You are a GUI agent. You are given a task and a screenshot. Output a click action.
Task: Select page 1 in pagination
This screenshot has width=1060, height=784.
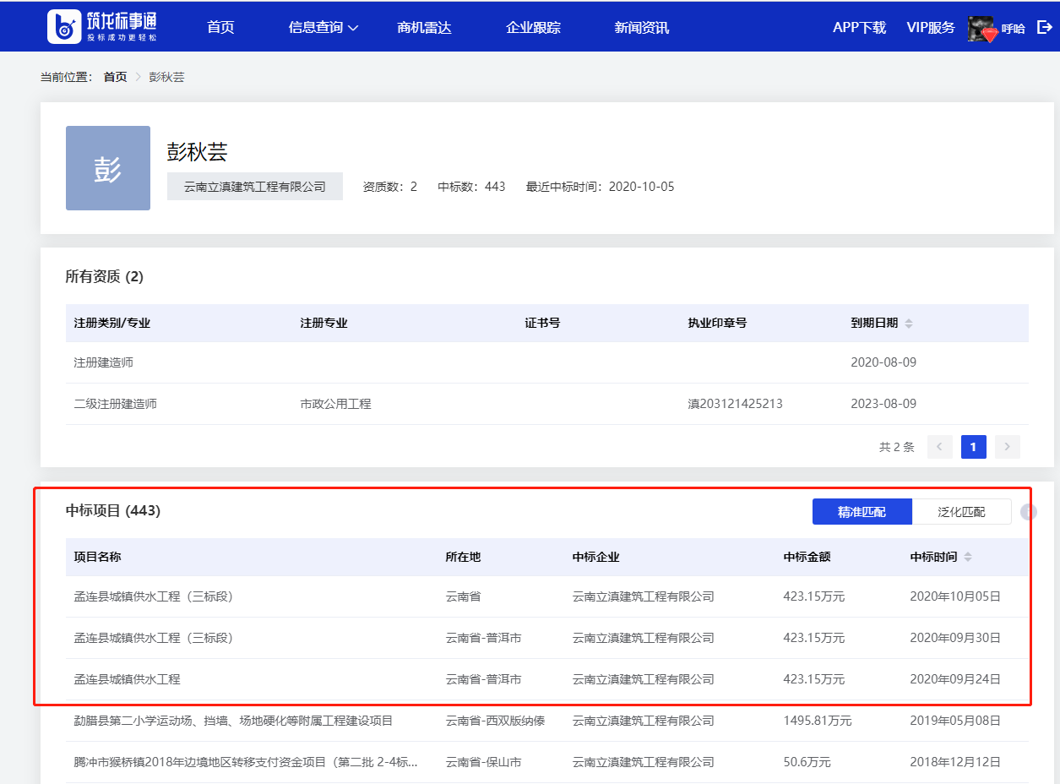973,447
